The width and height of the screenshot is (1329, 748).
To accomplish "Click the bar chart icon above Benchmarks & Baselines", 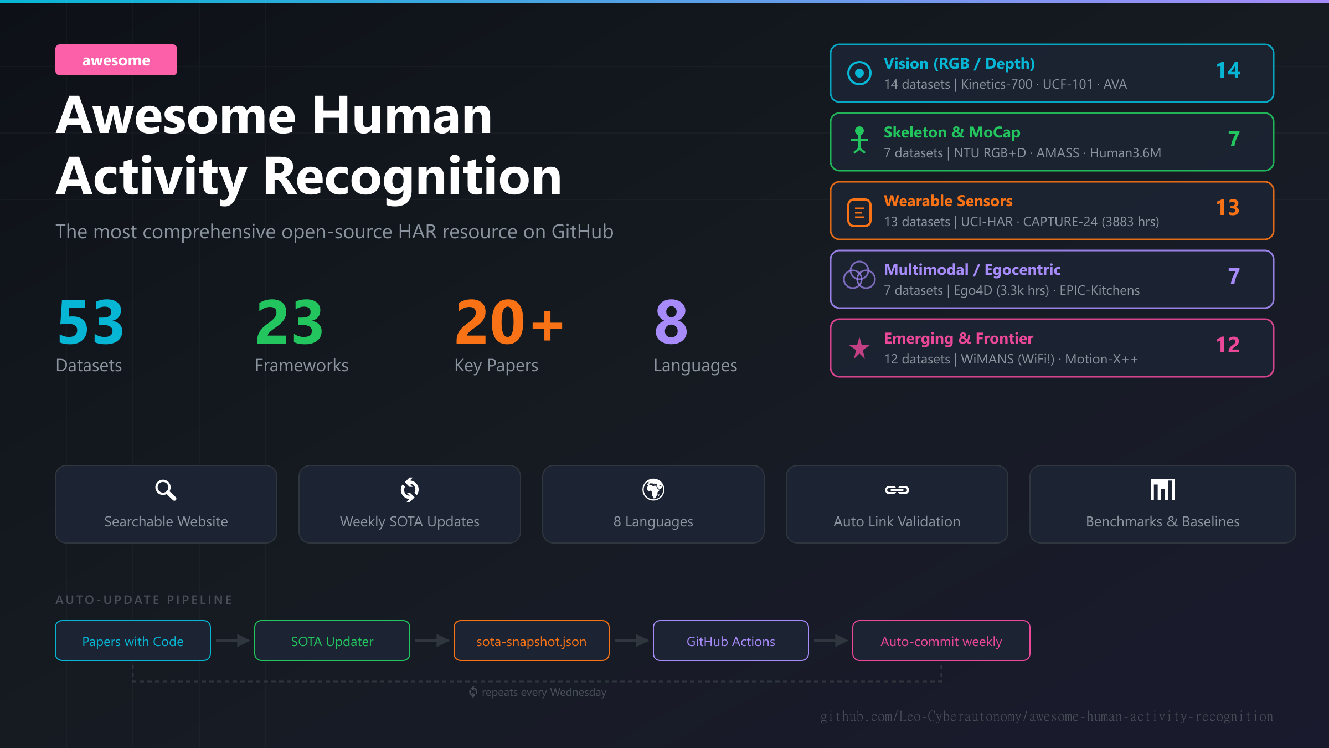I will click(x=1162, y=490).
